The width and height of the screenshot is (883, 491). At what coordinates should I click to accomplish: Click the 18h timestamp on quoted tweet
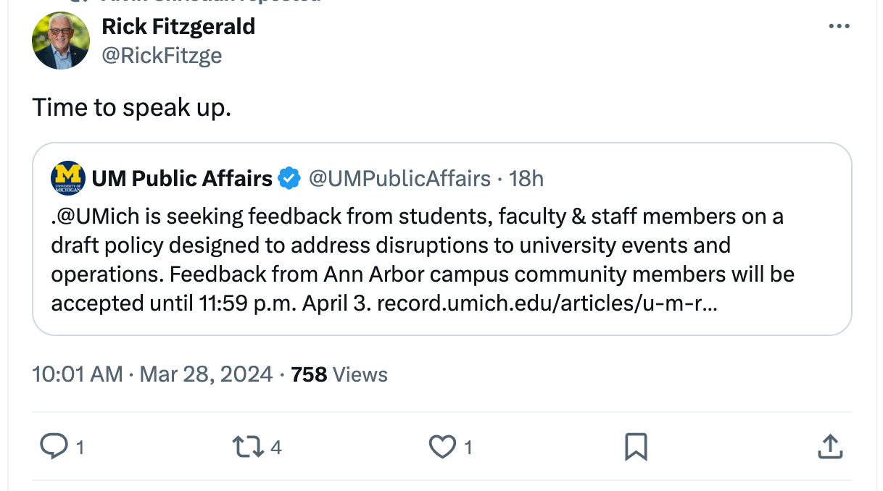click(526, 178)
